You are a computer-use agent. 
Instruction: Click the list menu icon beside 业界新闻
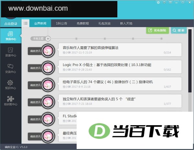26,23
